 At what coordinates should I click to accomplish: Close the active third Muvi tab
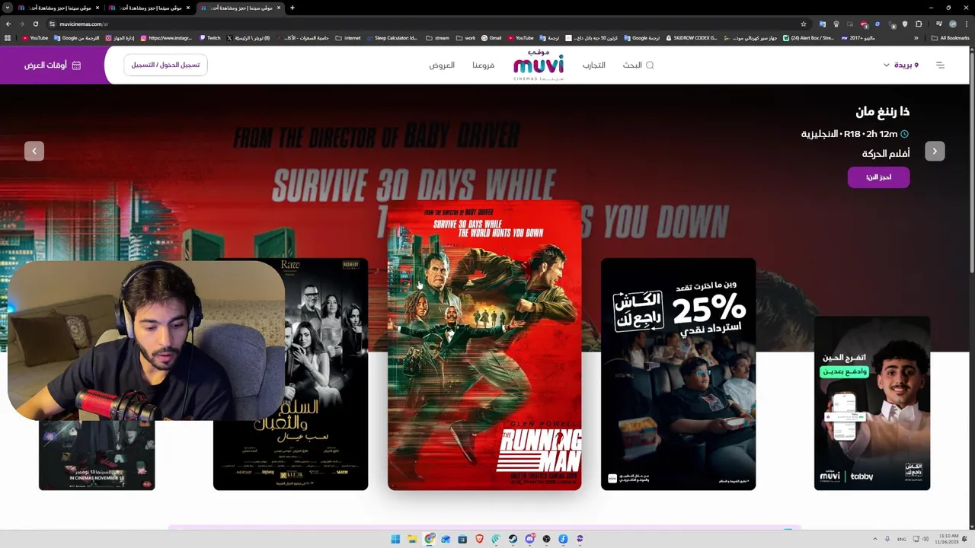(279, 8)
